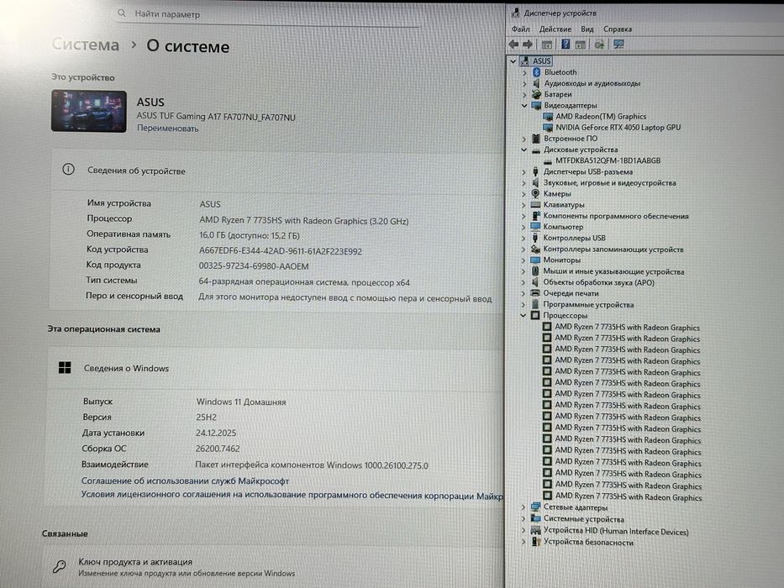
Task: Select the Компьютер category
Action: tap(563, 227)
